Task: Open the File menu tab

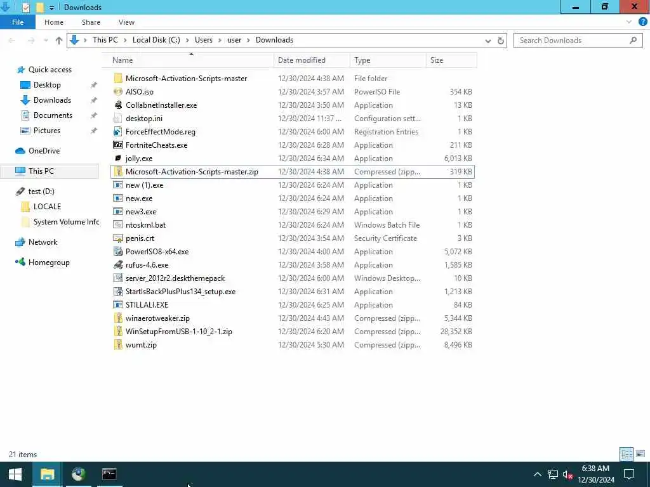Action: (x=17, y=22)
